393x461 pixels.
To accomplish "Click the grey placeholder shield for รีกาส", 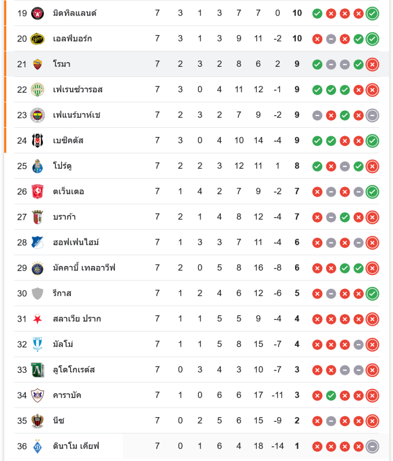I will [x=37, y=293].
